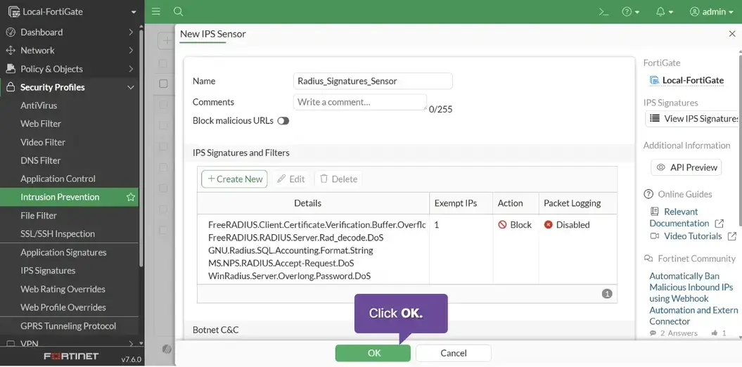This screenshot has height=367, width=742.
Task: Expand the Dashboard menu
Action: pyautogui.click(x=70, y=32)
